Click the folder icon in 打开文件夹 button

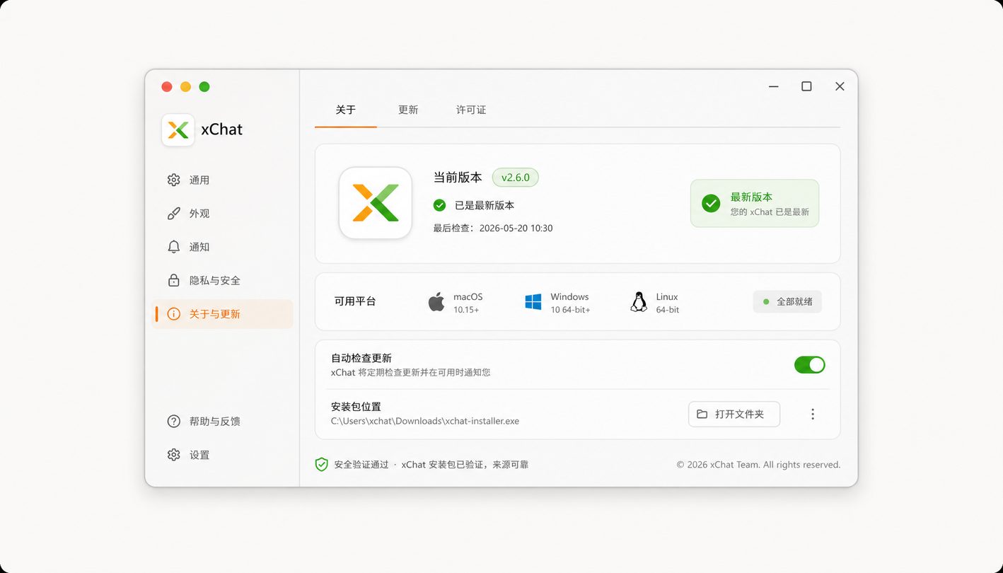pos(702,414)
